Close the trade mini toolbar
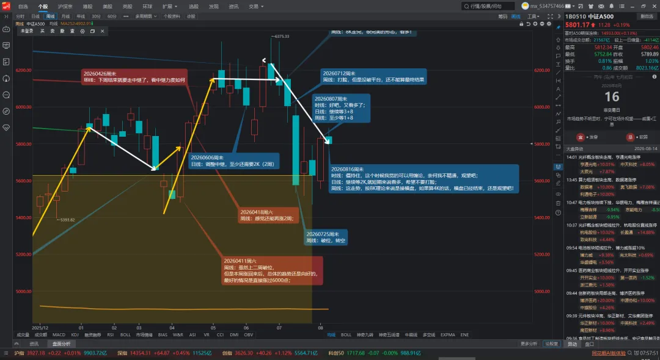 102,31
